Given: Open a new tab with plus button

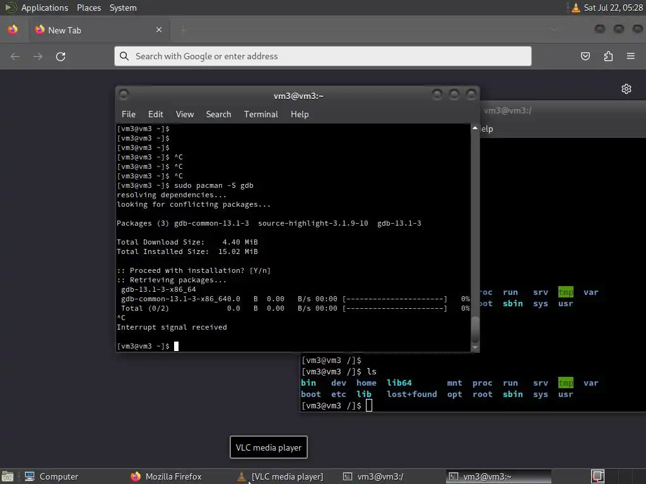Looking at the screenshot, I should (x=184, y=30).
